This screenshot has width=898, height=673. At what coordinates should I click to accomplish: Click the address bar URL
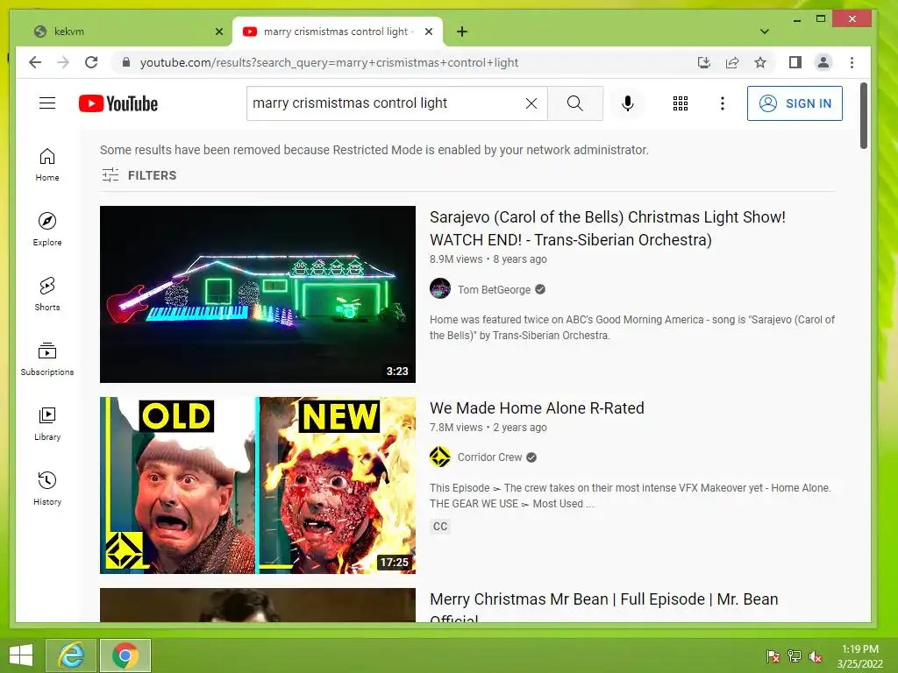point(329,62)
